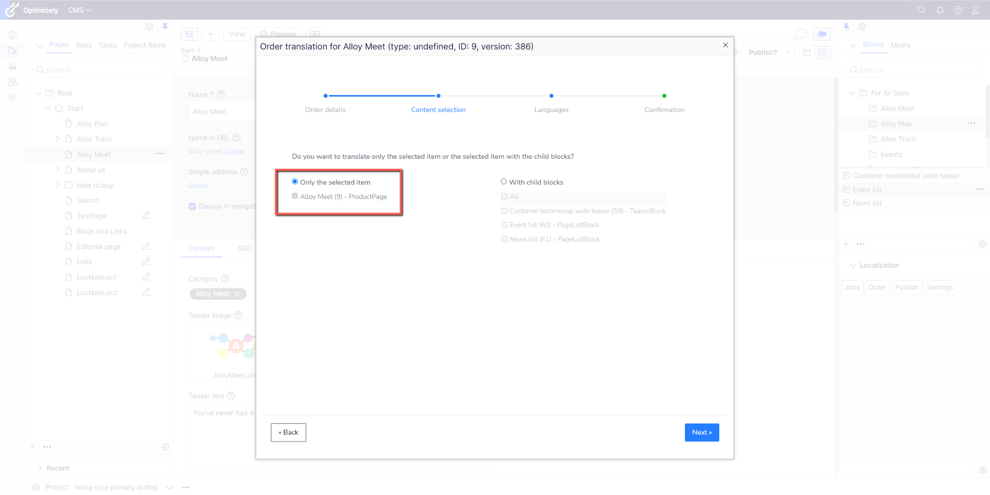Click Order button in Localization
Image resolution: width=990 pixels, height=495 pixels.
point(877,287)
